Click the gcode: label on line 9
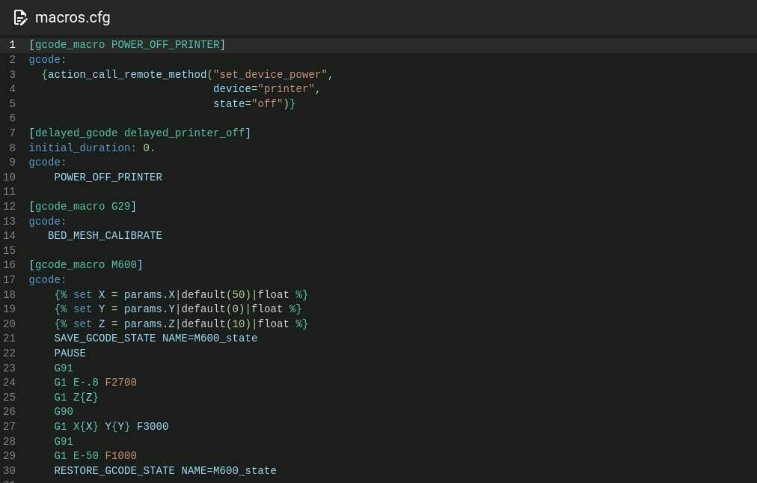 (47, 162)
